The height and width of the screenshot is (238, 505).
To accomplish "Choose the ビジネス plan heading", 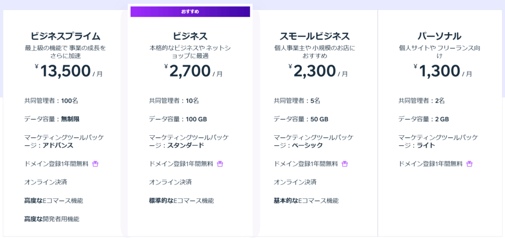I will 190,36.
